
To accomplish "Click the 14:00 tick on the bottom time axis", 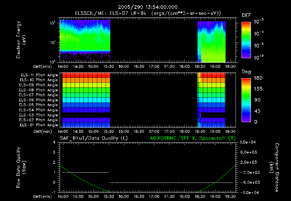I will tap(63, 196).
